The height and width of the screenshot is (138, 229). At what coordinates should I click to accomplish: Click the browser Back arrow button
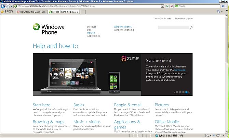point(3,6)
